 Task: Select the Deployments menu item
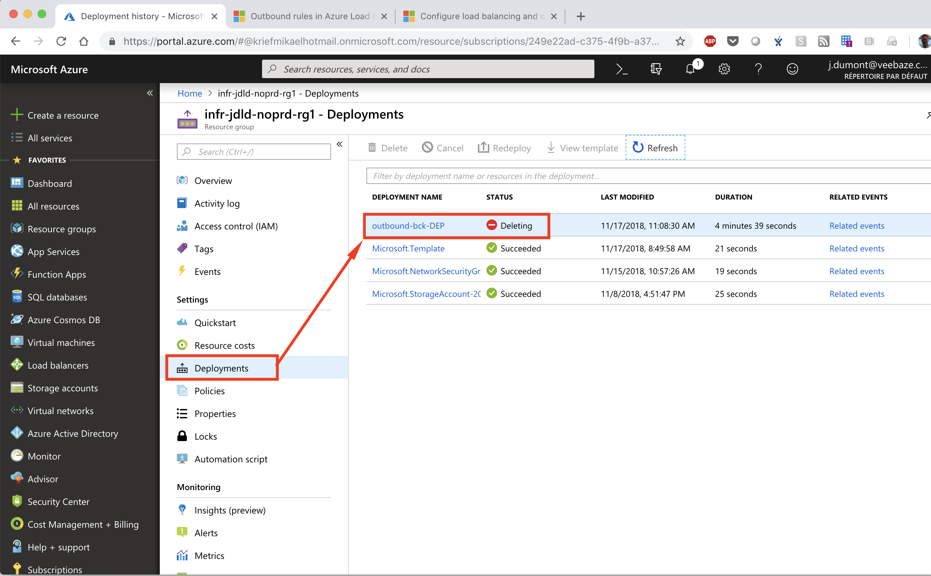click(x=222, y=369)
